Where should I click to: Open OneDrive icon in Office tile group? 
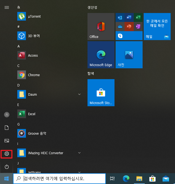(120, 27)
